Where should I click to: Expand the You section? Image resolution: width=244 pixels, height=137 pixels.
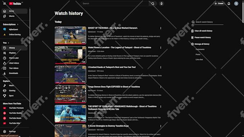(x=6, y=43)
